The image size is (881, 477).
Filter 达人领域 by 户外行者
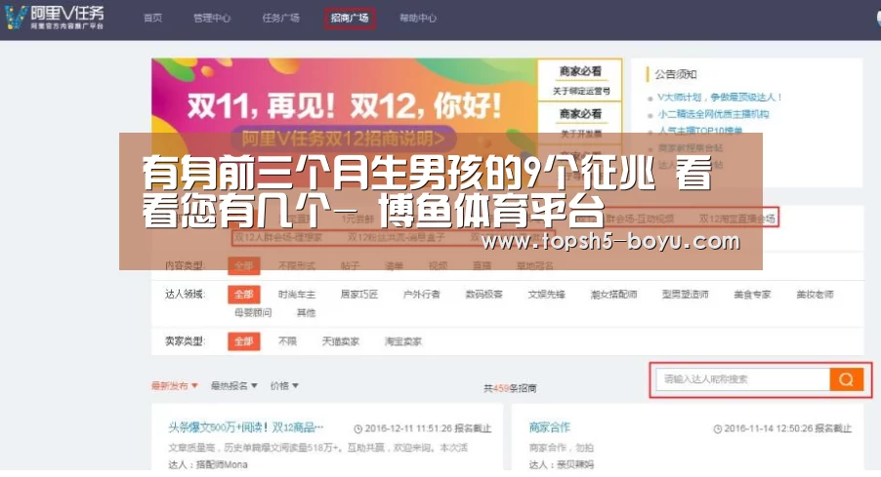(421, 294)
